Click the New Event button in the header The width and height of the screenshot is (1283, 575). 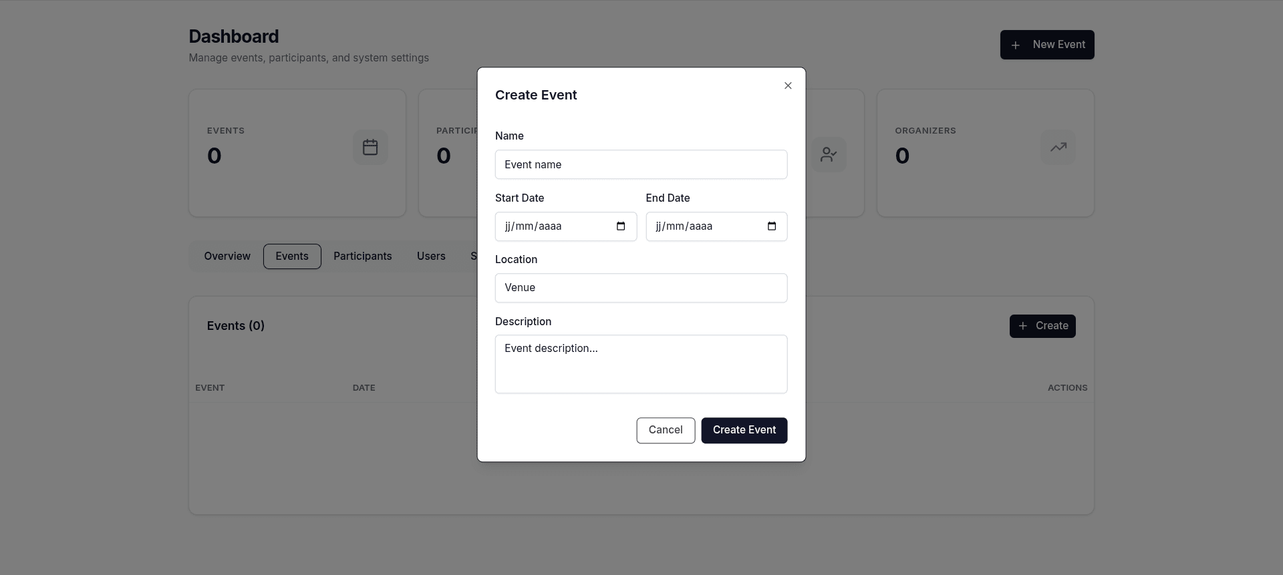click(x=1047, y=45)
